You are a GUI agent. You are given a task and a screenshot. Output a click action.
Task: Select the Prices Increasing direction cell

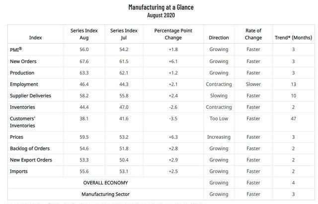(x=219, y=137)
